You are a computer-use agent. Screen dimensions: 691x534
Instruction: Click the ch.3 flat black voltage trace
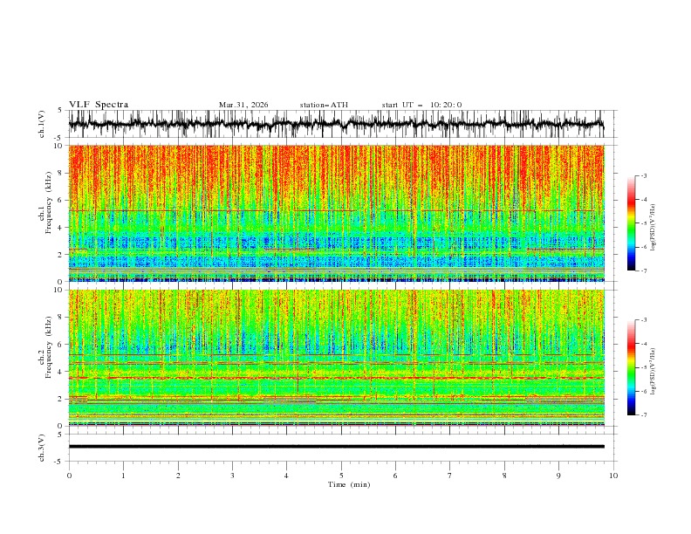336,447
